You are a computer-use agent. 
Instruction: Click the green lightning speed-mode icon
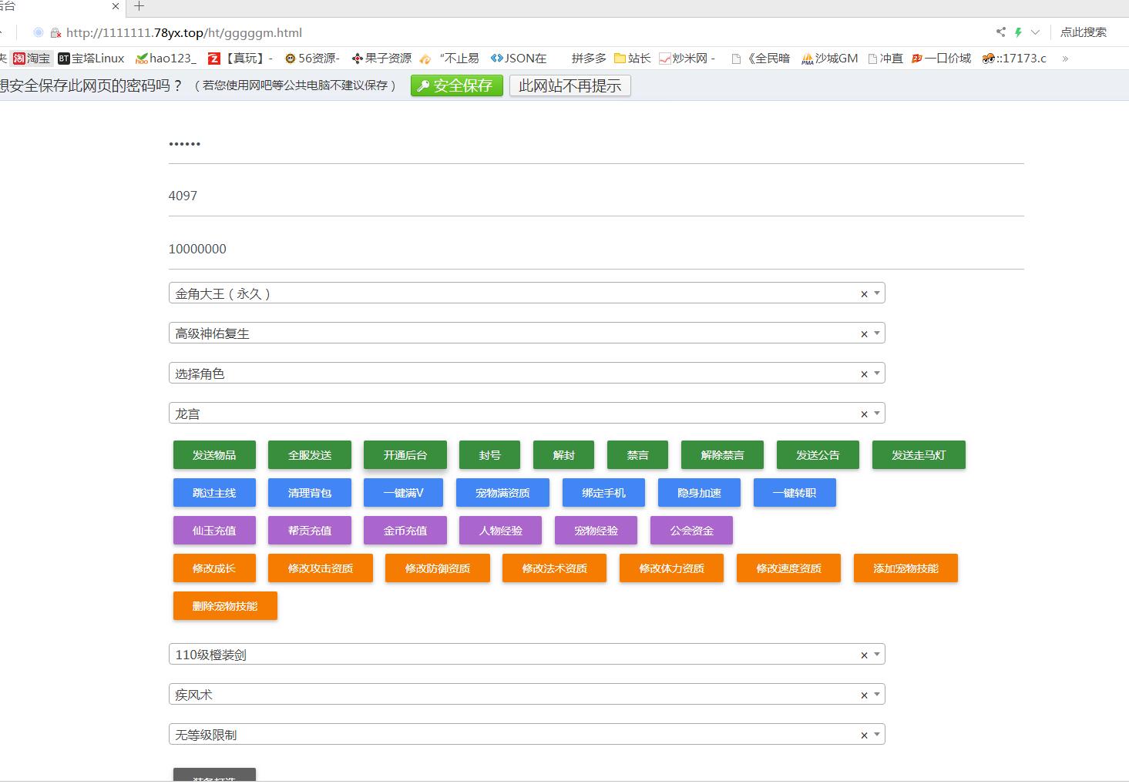click(1018, 32)
